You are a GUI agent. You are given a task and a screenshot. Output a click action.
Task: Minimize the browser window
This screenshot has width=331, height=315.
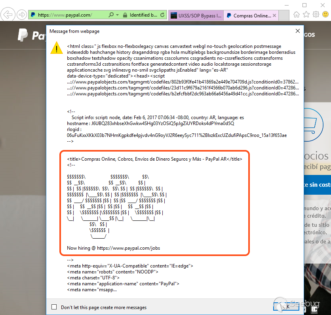pyautogui.click(x=287, y=5)
